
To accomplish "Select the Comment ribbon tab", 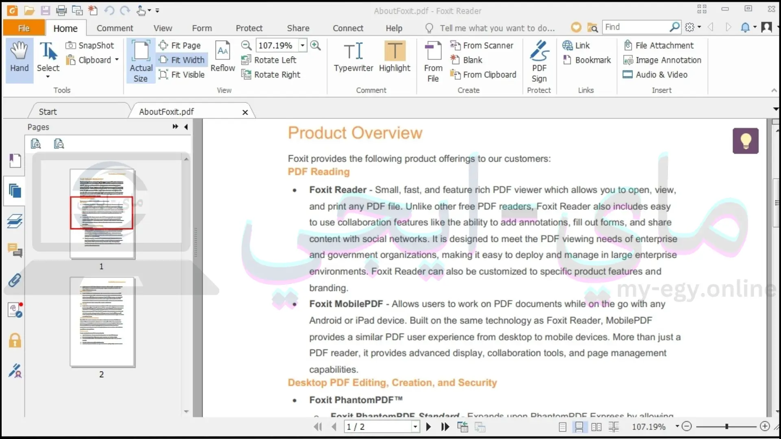I will [115, 28].
